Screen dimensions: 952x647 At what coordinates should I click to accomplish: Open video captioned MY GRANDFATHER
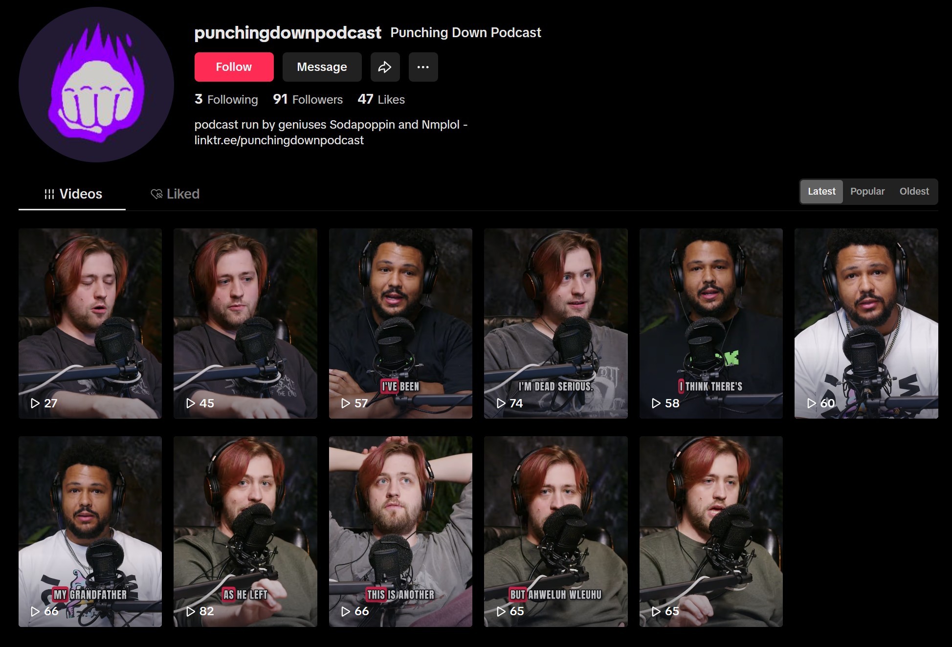tap(90, 532)
